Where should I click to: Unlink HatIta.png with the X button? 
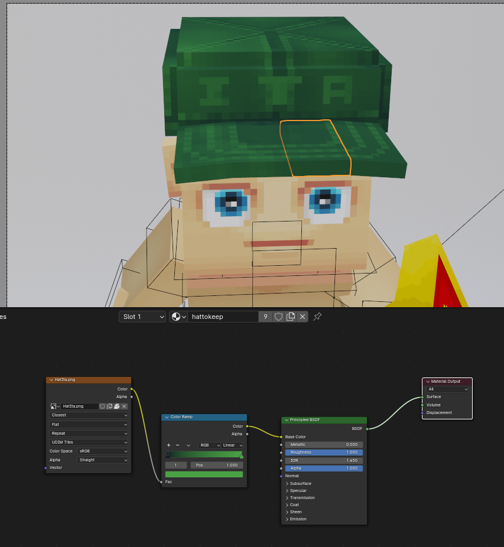[x=124, y=406]
